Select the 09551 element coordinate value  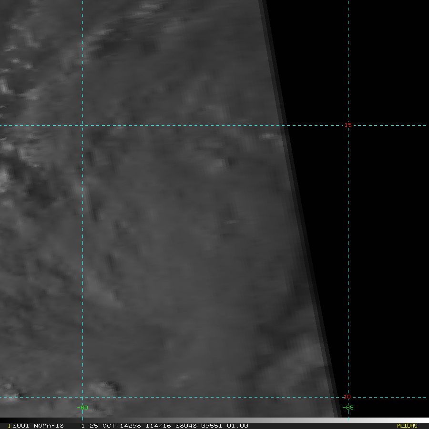coord(212,426)
